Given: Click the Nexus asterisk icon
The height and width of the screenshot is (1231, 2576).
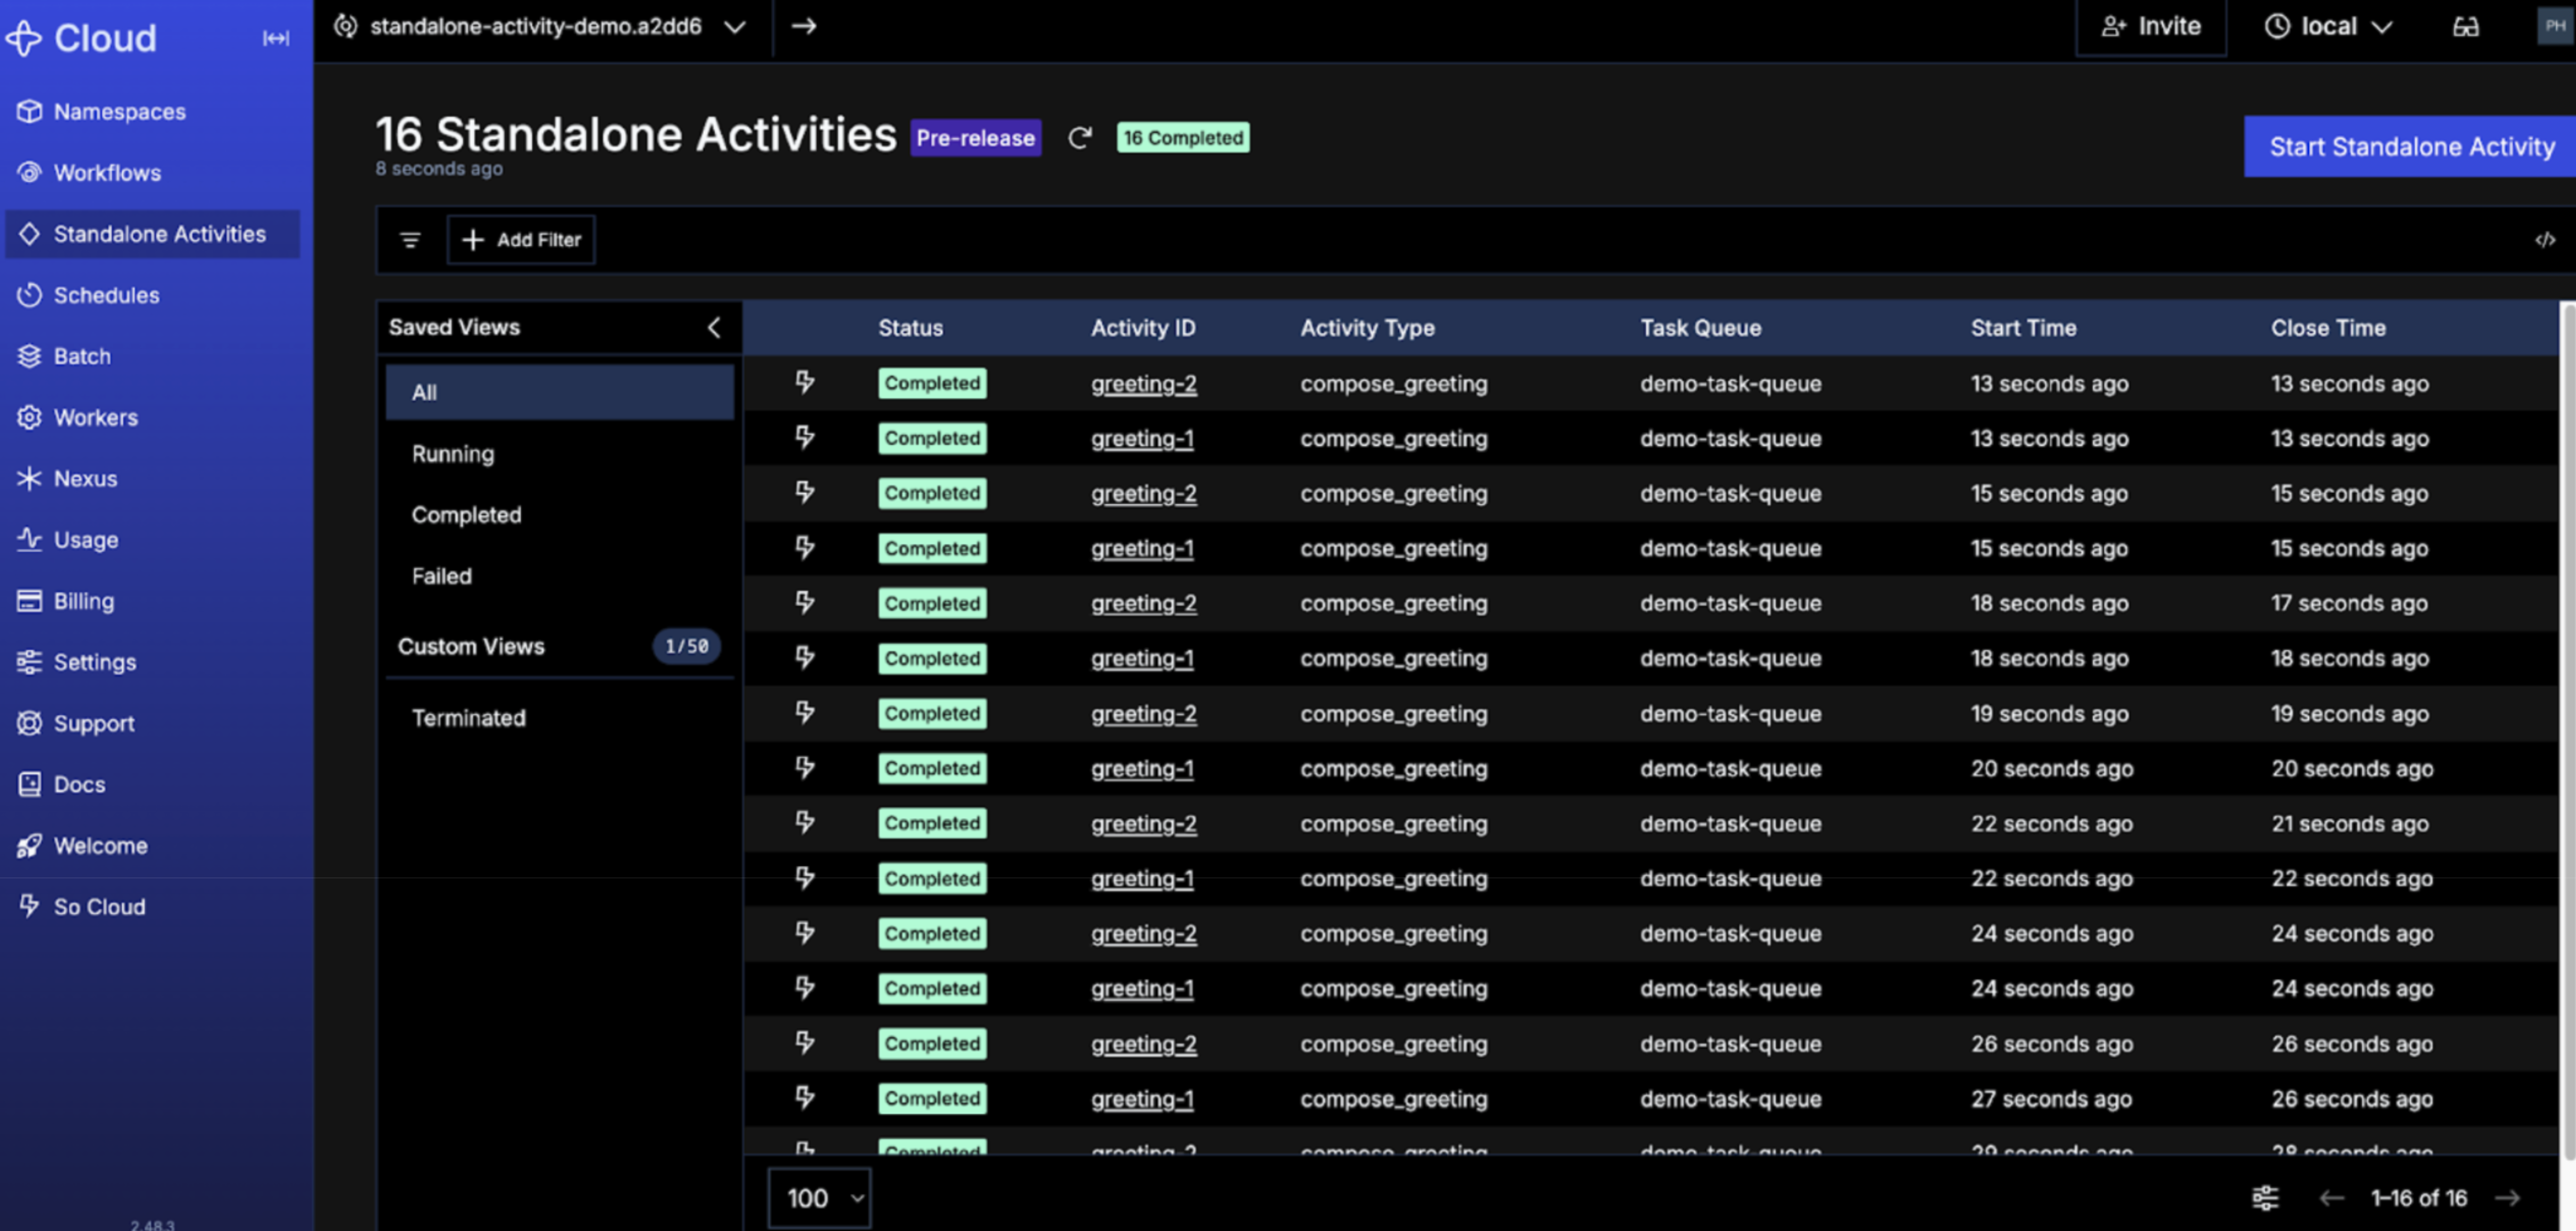Looking at the screenshot, I should [29, 478].
